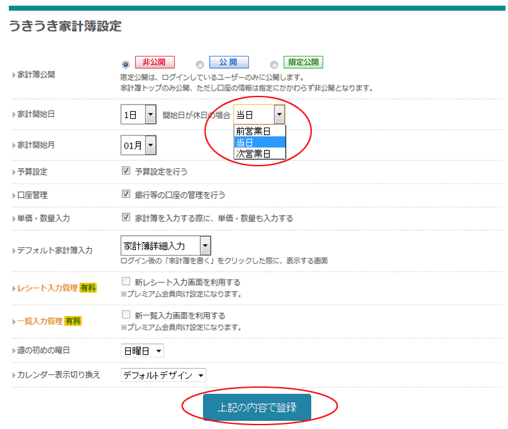
Task: Click the うきうき家計簿設定 page heading
Action: pos(65,26)
